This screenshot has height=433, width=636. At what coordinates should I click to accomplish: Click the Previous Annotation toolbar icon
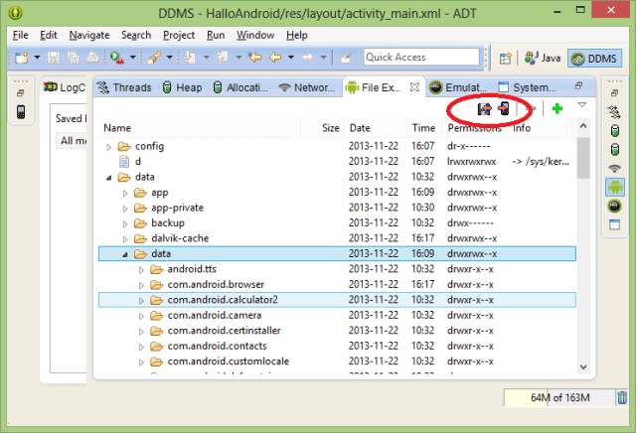click(223, 58)
